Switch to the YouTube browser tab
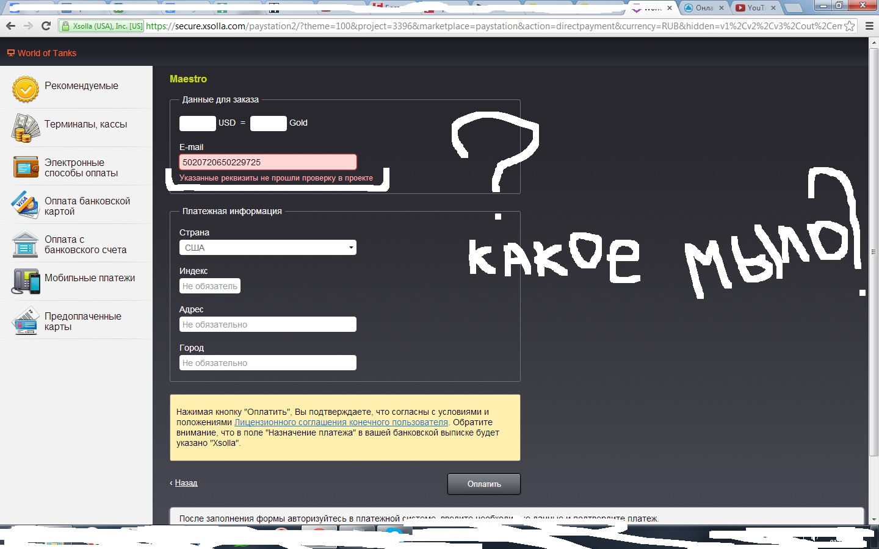 (756, 8)
